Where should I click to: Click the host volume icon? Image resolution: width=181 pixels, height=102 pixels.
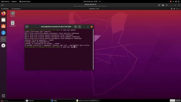point(176,1)
